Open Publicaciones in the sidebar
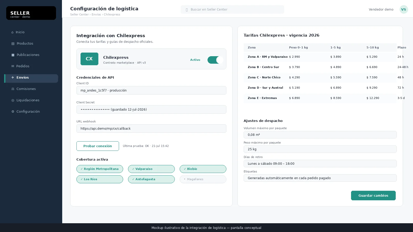Viewport: 413px width, 232px height. point(31,55)
